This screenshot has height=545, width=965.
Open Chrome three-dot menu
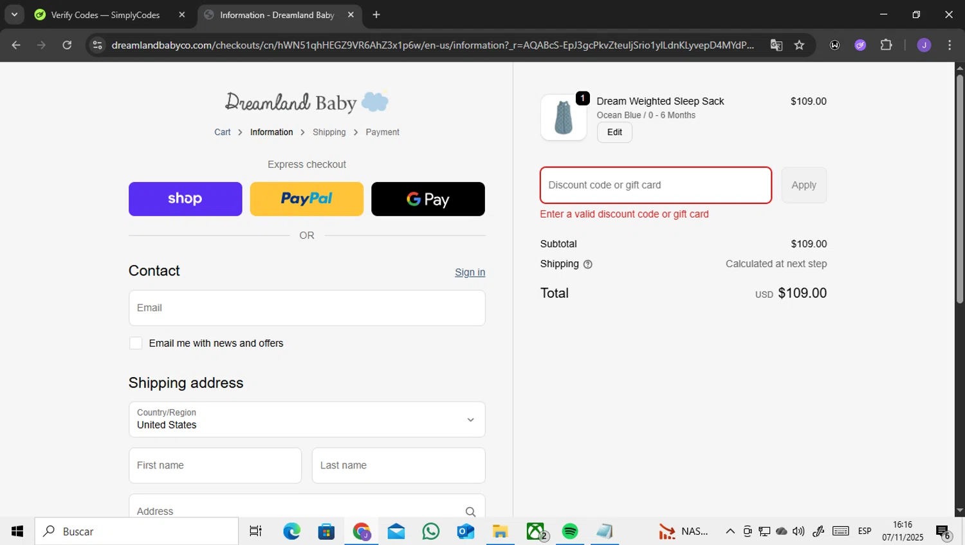point(950,45)
